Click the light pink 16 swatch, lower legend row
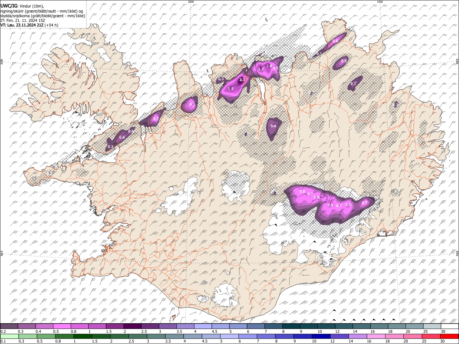 point(375,336)
